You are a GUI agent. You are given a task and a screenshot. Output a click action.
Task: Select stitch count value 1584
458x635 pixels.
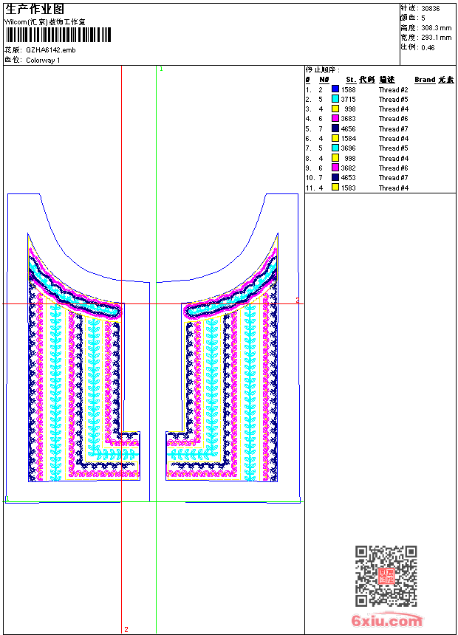pos(348,139)
